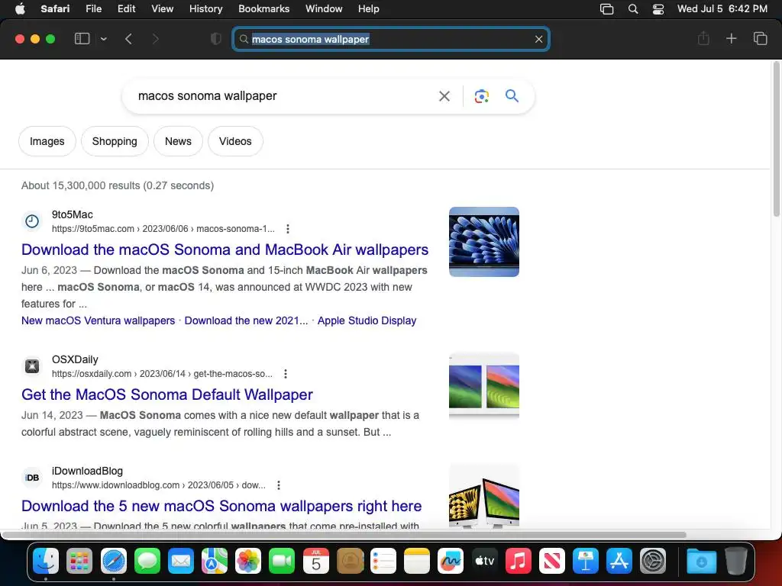The width and height of the screenshot is (782, 586).
Task: Open more options for the 9to5Mac result
Action: point(288,229)
